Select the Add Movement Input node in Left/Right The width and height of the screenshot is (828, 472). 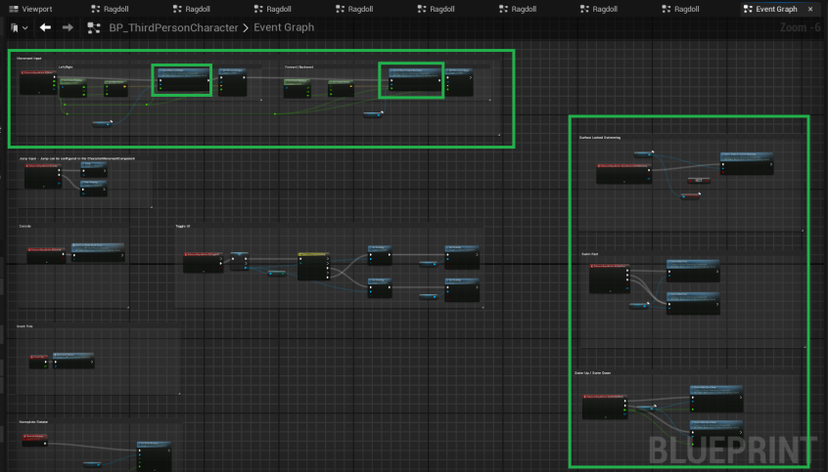(x=232, y=82)
